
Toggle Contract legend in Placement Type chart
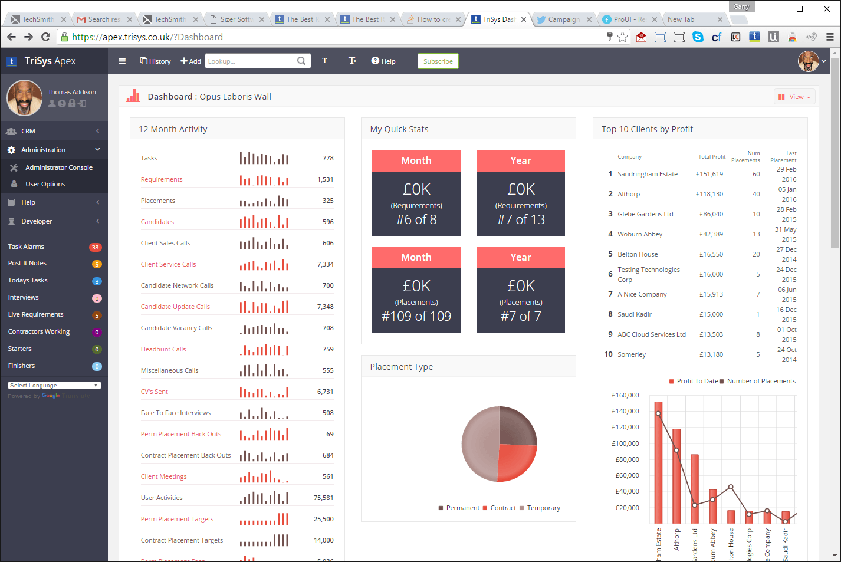(x=499, y=508)
